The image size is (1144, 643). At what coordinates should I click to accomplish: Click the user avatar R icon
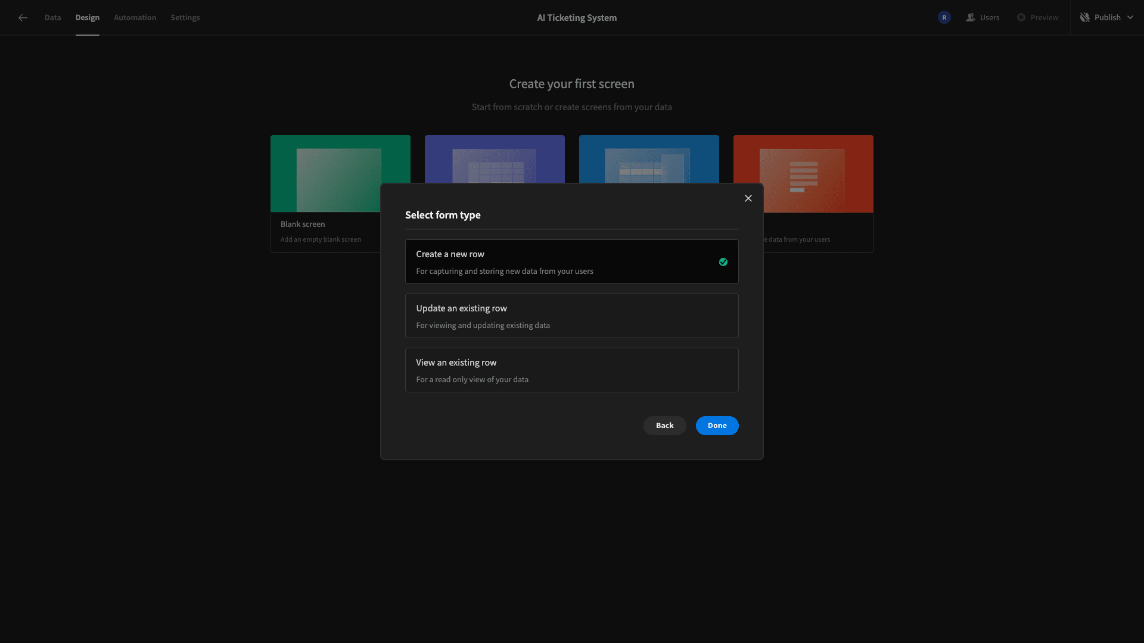(x=944, y=17)
